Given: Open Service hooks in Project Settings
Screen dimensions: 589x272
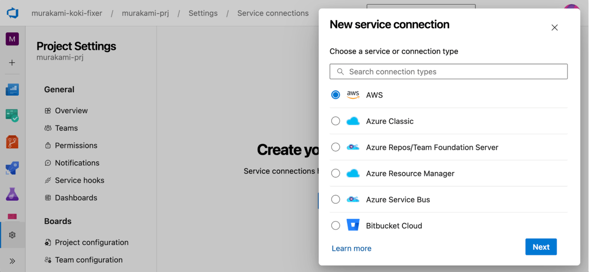Looking at the screenshot, I should [x=80, y=180].
